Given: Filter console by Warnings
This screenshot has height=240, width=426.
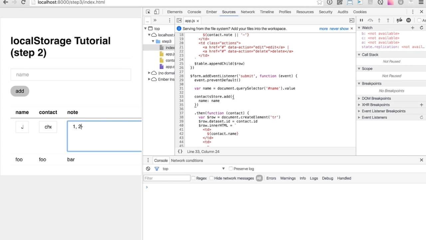Looking at the screenshot, I should point(288,178).
